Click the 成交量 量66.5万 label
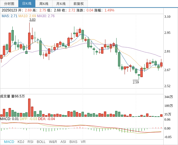The height and width of the screenshot is (145, 178). tap(12, 96)
